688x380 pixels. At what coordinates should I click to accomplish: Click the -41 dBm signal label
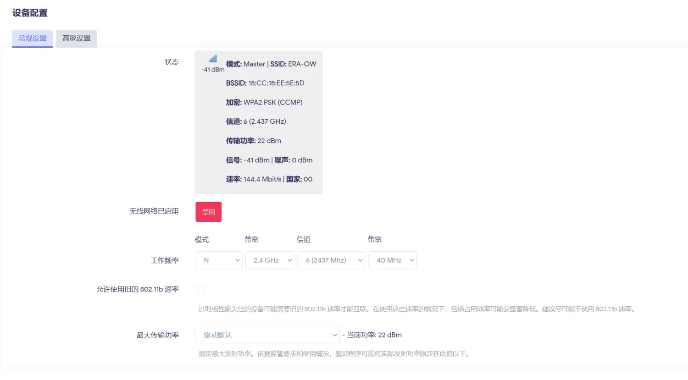coord(212,69)
